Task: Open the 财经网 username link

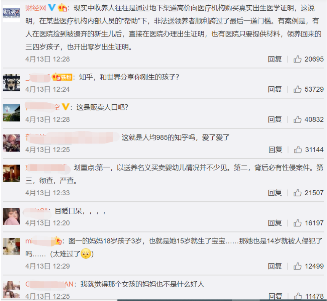Action: point(35,8)
